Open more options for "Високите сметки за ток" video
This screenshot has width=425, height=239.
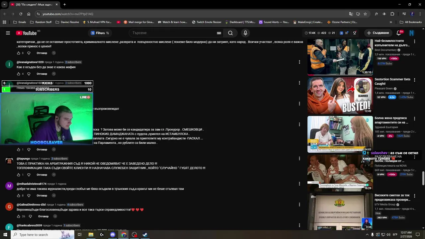[x=414, y=196]
